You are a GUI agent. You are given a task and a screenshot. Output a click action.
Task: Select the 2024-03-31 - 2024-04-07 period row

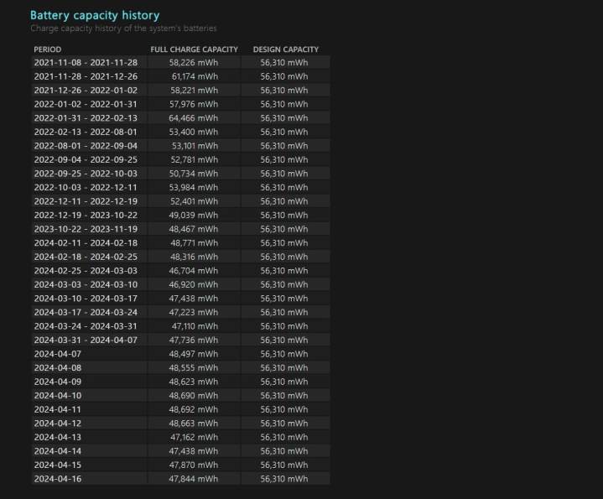coord(86,340)
